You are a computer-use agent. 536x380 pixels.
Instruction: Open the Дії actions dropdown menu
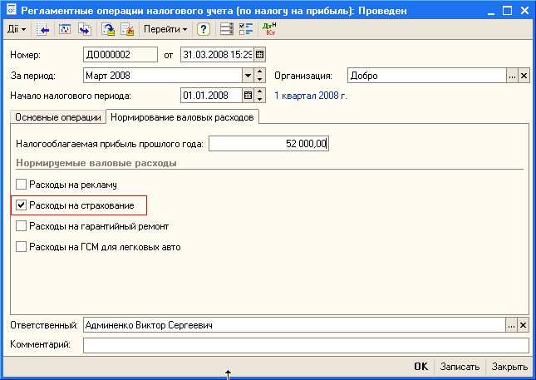(x=17, y=29)
